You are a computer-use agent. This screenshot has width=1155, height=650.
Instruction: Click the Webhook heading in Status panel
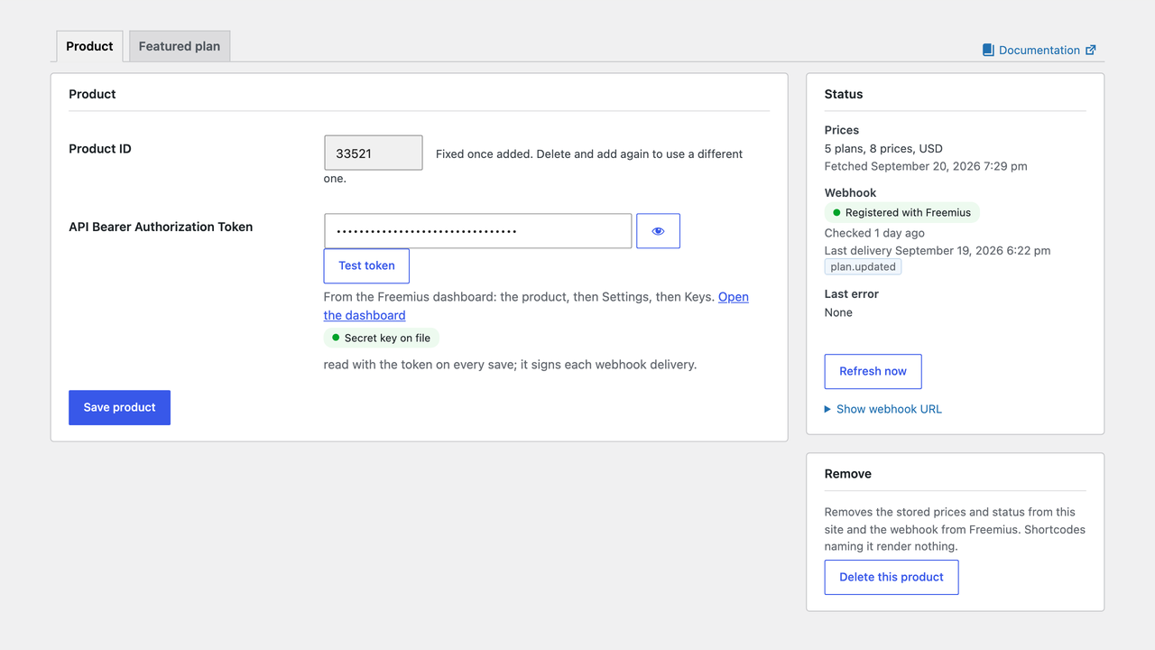(x=850, y=192)
